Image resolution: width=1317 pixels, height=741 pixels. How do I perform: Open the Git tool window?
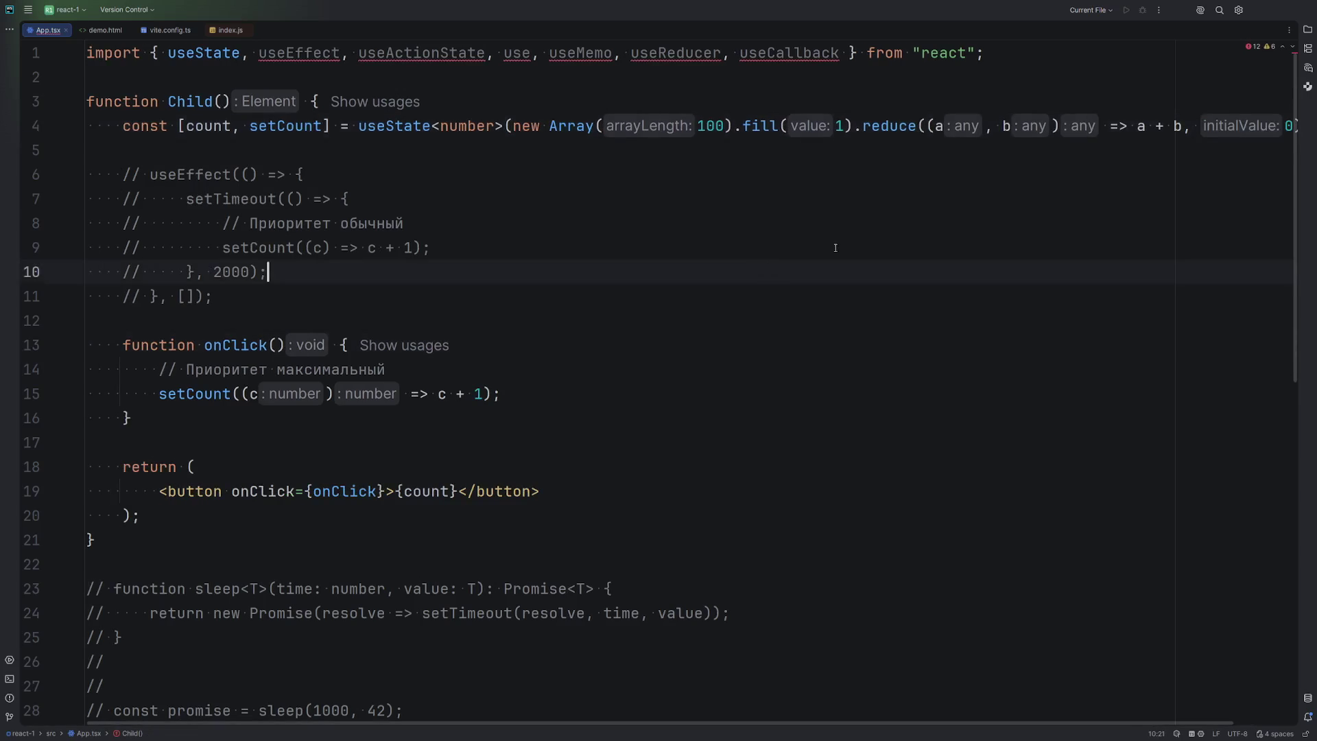point(9,717)
